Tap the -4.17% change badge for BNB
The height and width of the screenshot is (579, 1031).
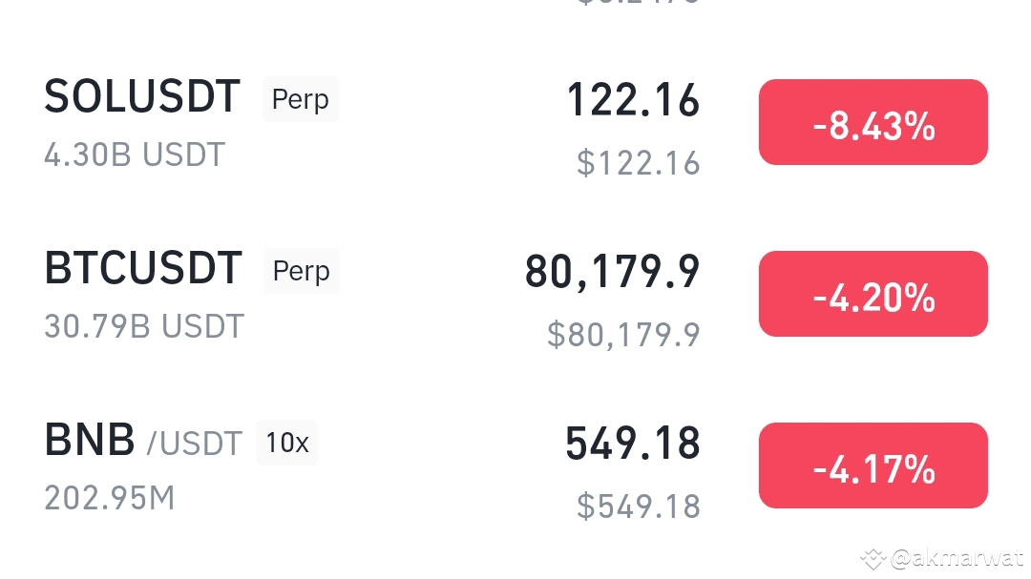coord(873,466)
